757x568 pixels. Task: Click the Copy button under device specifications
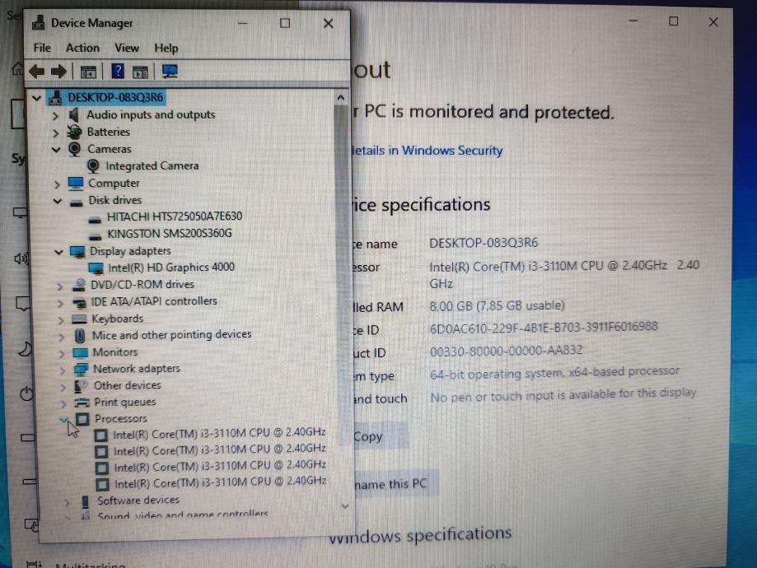pyautogui.click(x=381, y=436)
